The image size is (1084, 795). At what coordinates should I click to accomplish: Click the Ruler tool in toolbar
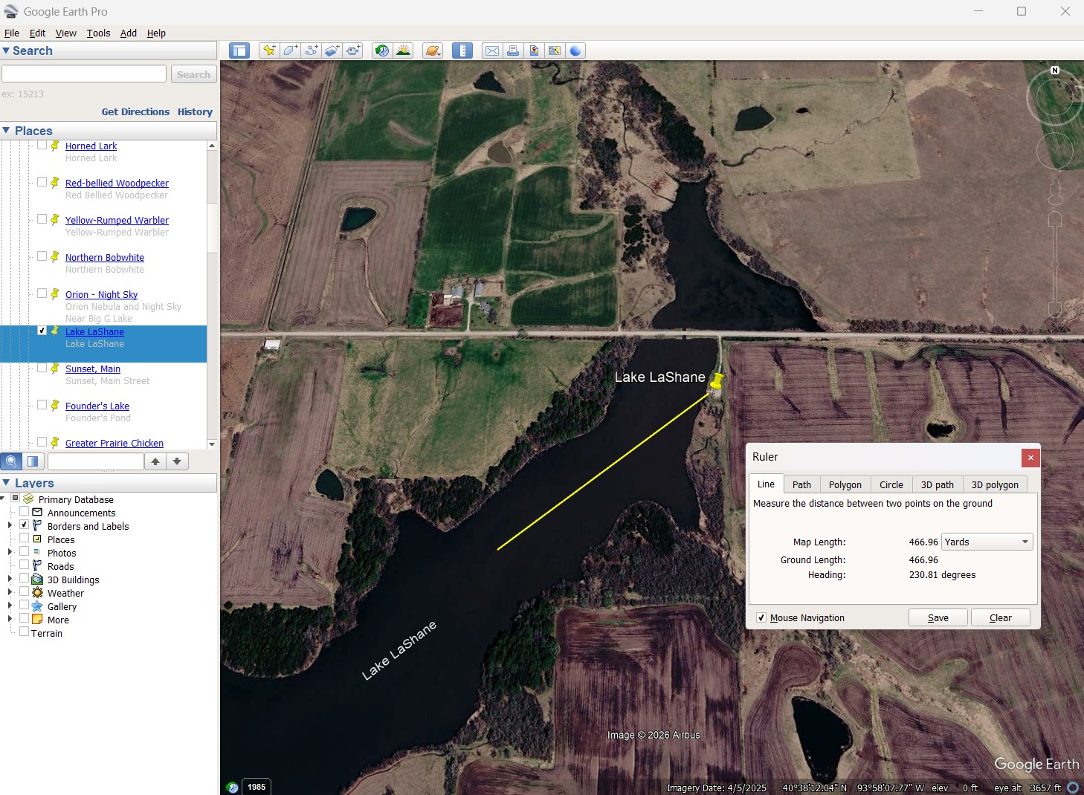tap(462, 51)
